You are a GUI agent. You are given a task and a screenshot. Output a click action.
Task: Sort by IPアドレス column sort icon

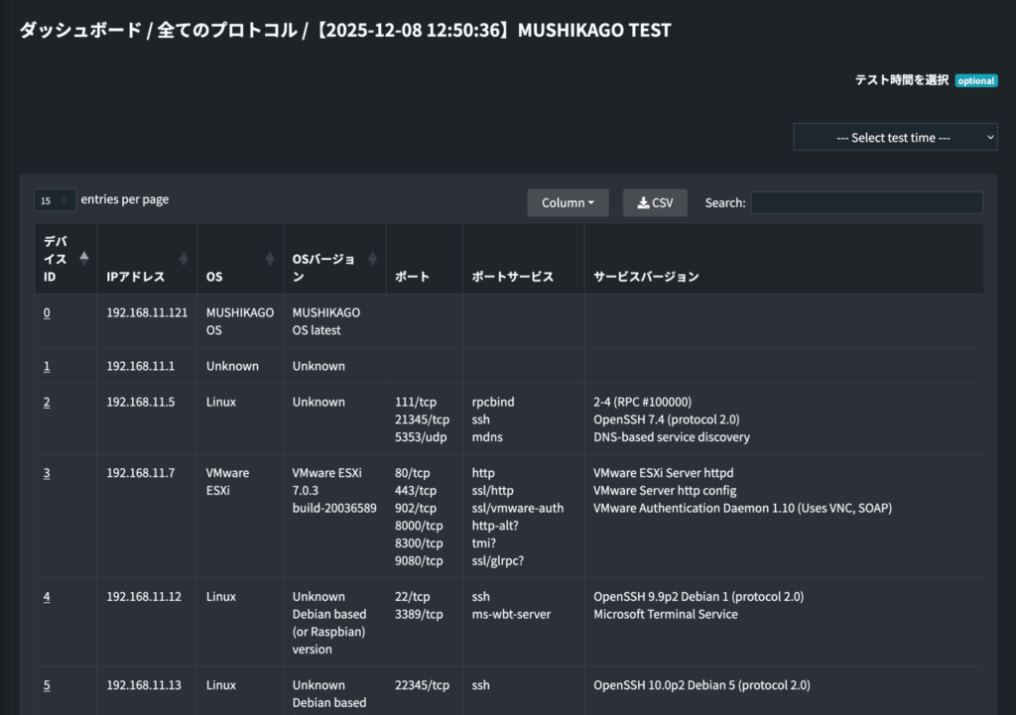click(x=183, y=258)
